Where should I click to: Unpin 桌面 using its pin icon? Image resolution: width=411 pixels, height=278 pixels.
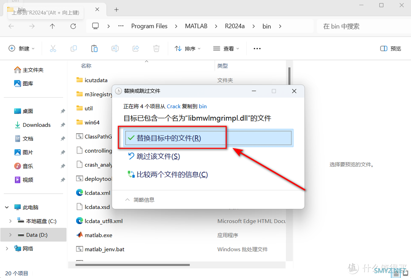point(63,111)
